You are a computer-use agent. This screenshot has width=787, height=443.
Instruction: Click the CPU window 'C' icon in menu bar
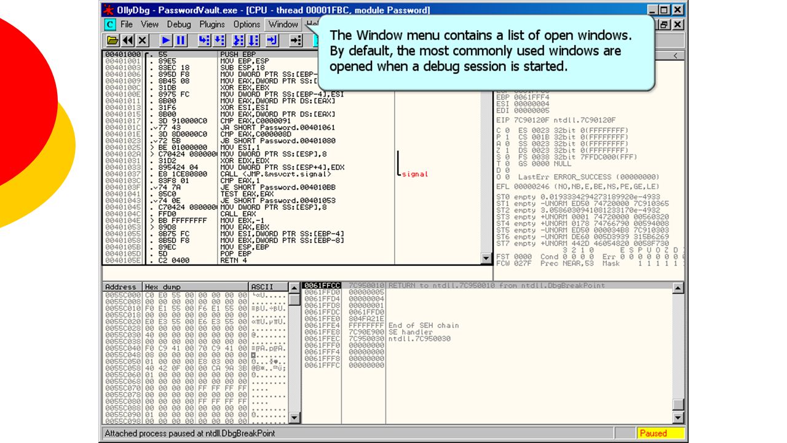point(110,25)
